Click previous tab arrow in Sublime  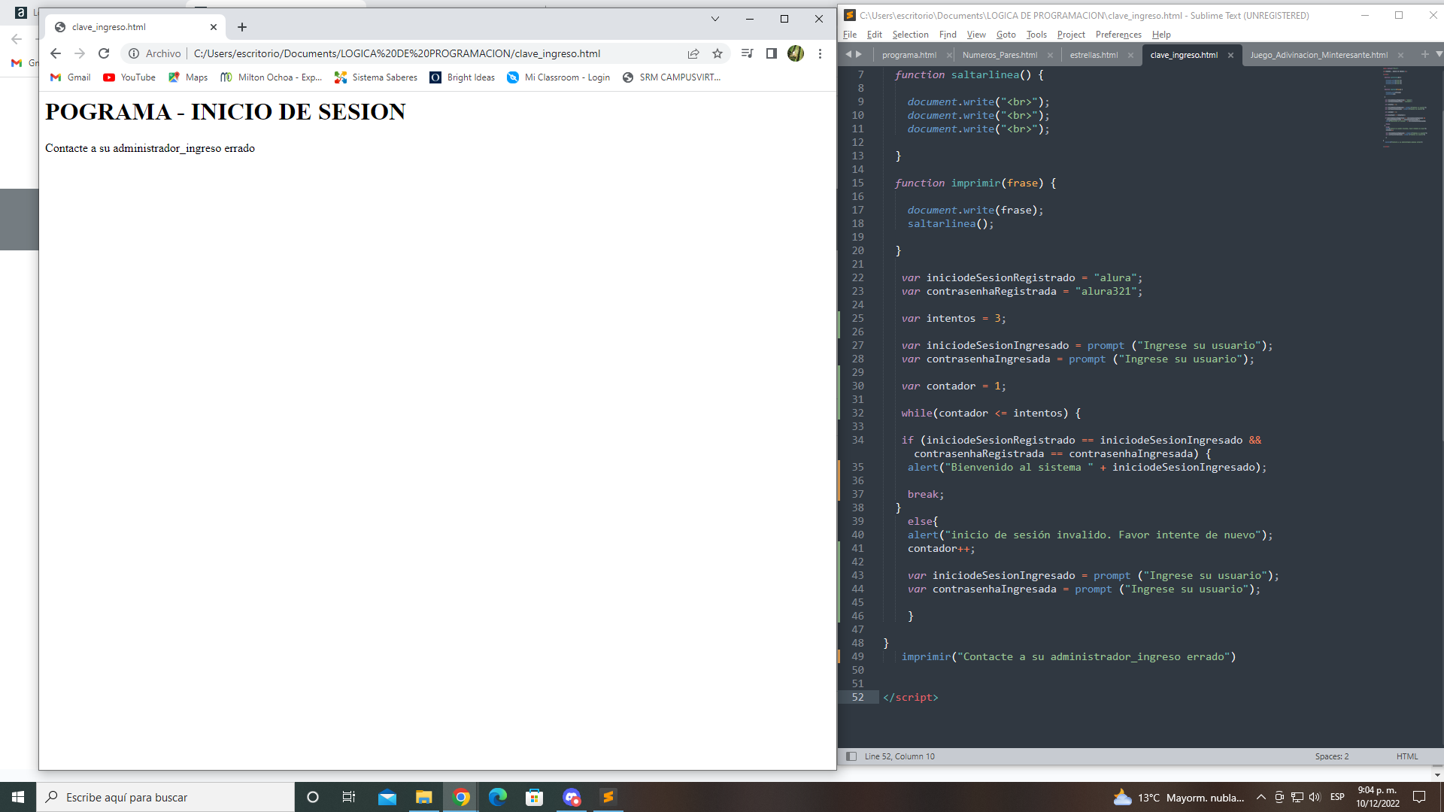[848, 54]
